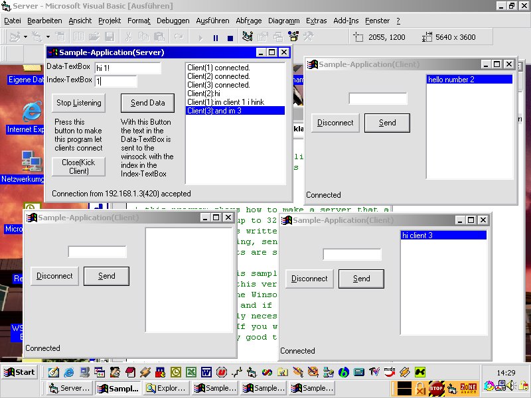The width and height of the screenshot is (531, 398).
Task: Expand the Add Project dropdown arrow
Action: click(x=25, y=37)
